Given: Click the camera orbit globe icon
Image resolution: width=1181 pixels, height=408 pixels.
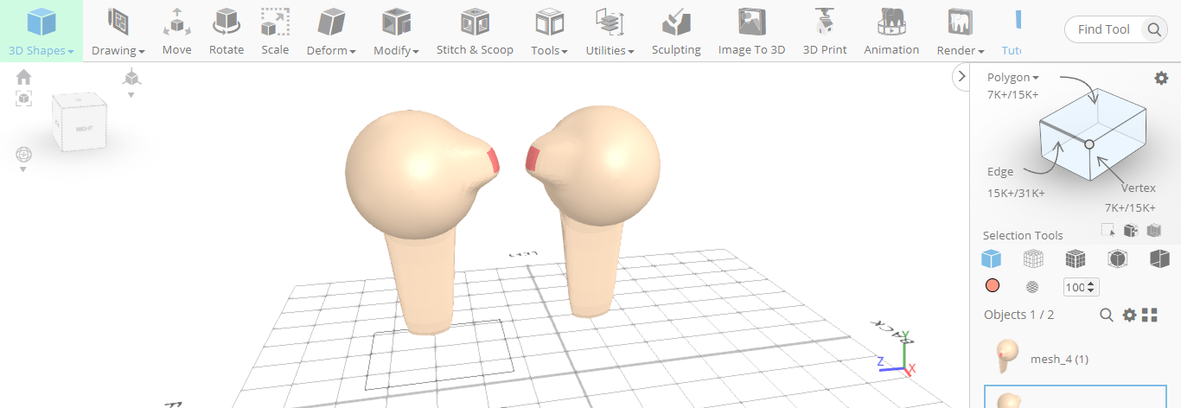Looking at the screenshot, I should point(23,155).
